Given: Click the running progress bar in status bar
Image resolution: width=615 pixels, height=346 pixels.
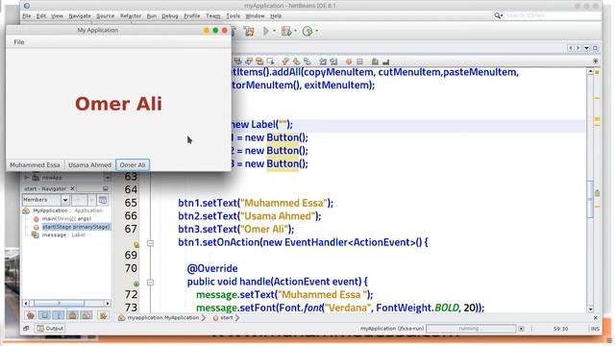Looking at the screenshot, I should point(471,329).
